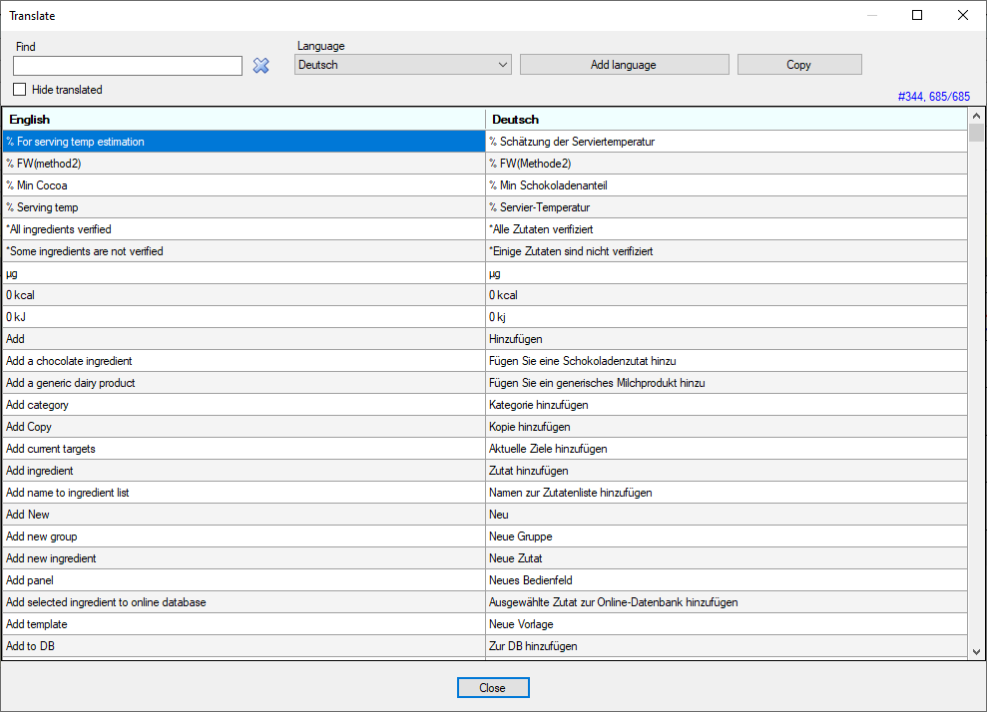Screen dimensions: 987x712
Task: Select the 'Add current targets' cell
Action: pos(245,449)
